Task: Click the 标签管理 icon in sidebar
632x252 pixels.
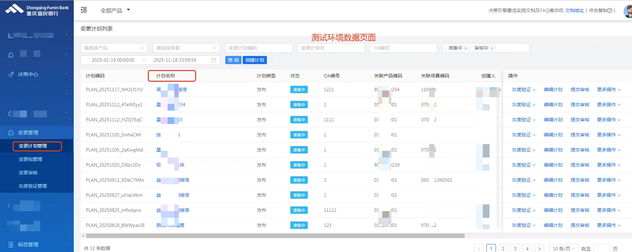Action: point(11,245)
